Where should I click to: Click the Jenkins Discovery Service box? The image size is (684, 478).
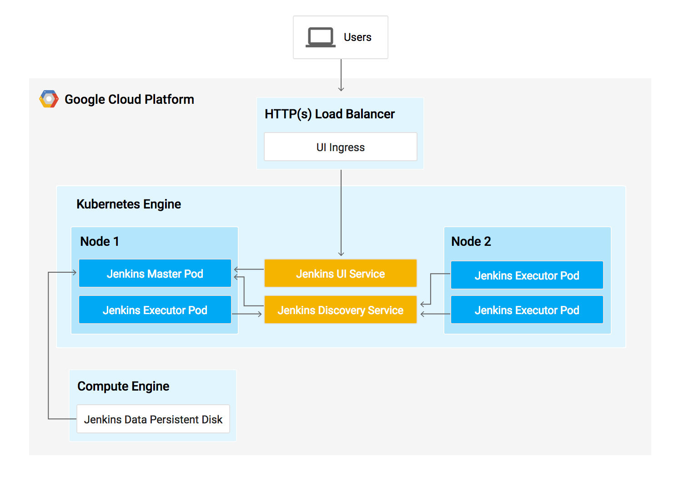(x=341, y=310)
